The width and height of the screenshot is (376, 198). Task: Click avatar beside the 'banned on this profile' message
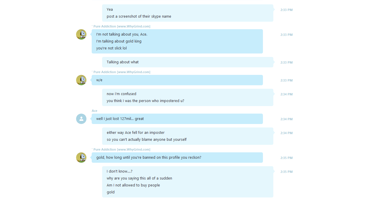point(81,158)
